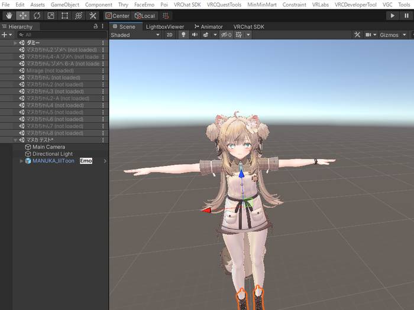Open the VRCQuestTools menu
The image size is (414, 310).
point(224,5)
